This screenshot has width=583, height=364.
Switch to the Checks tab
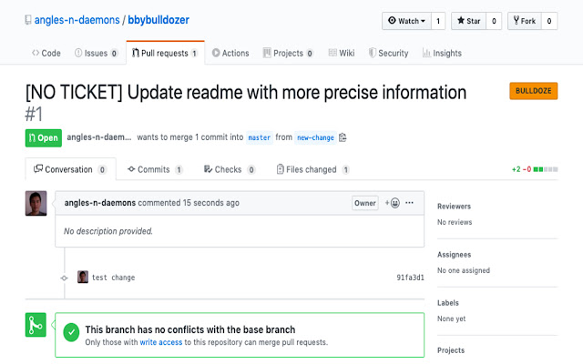point(230,169)
